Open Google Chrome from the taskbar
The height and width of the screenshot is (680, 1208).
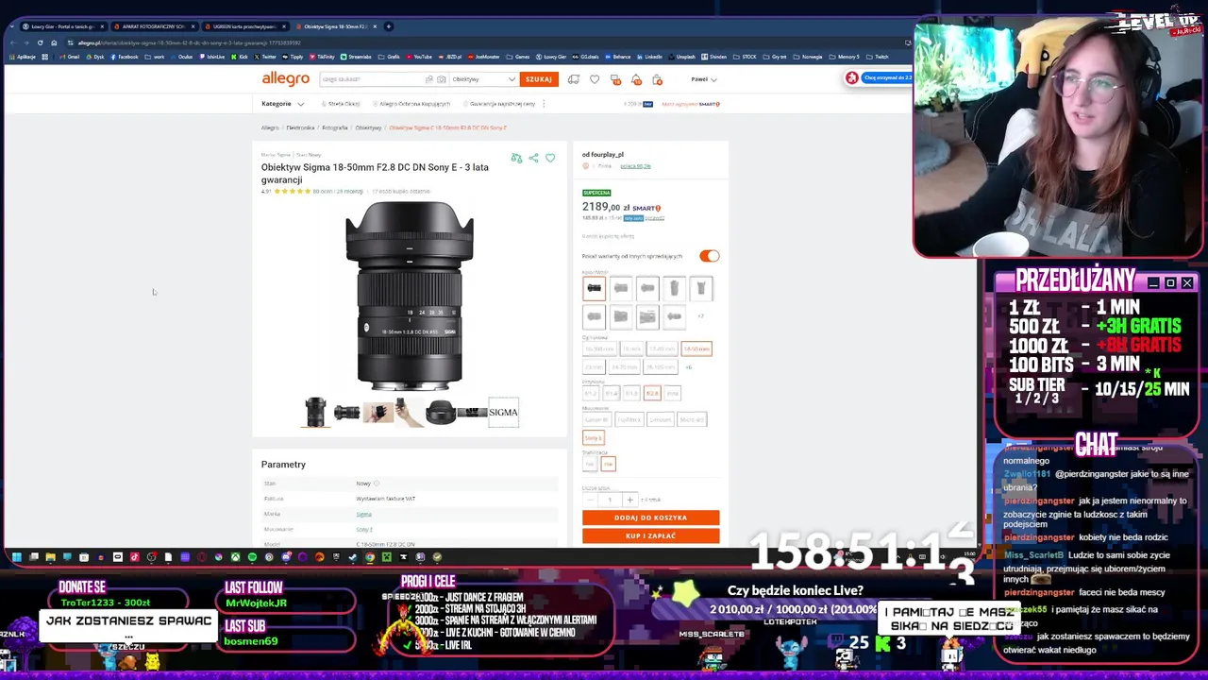click(370, 557)
